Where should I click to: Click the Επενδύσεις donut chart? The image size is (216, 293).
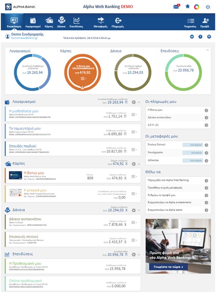(x=183, y=72)
